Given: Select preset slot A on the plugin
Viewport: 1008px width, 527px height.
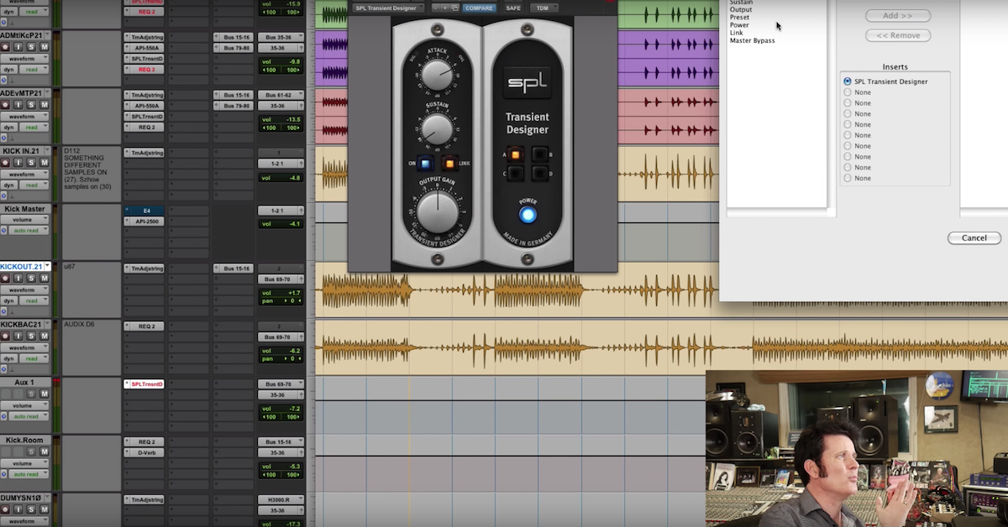Looking at the screenshot, I should [515, 155].
